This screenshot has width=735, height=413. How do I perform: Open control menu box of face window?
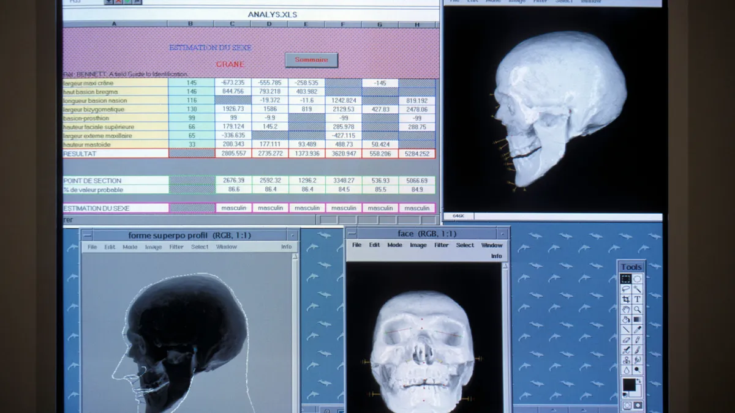352,233
